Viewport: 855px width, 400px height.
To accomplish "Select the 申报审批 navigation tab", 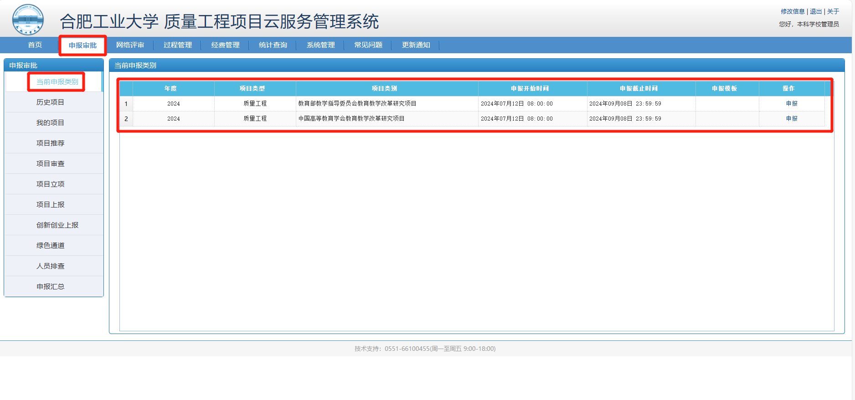I will [x=82, y=46].
